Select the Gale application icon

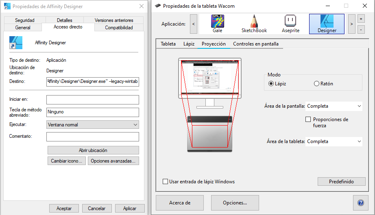[x=218, y=24]
